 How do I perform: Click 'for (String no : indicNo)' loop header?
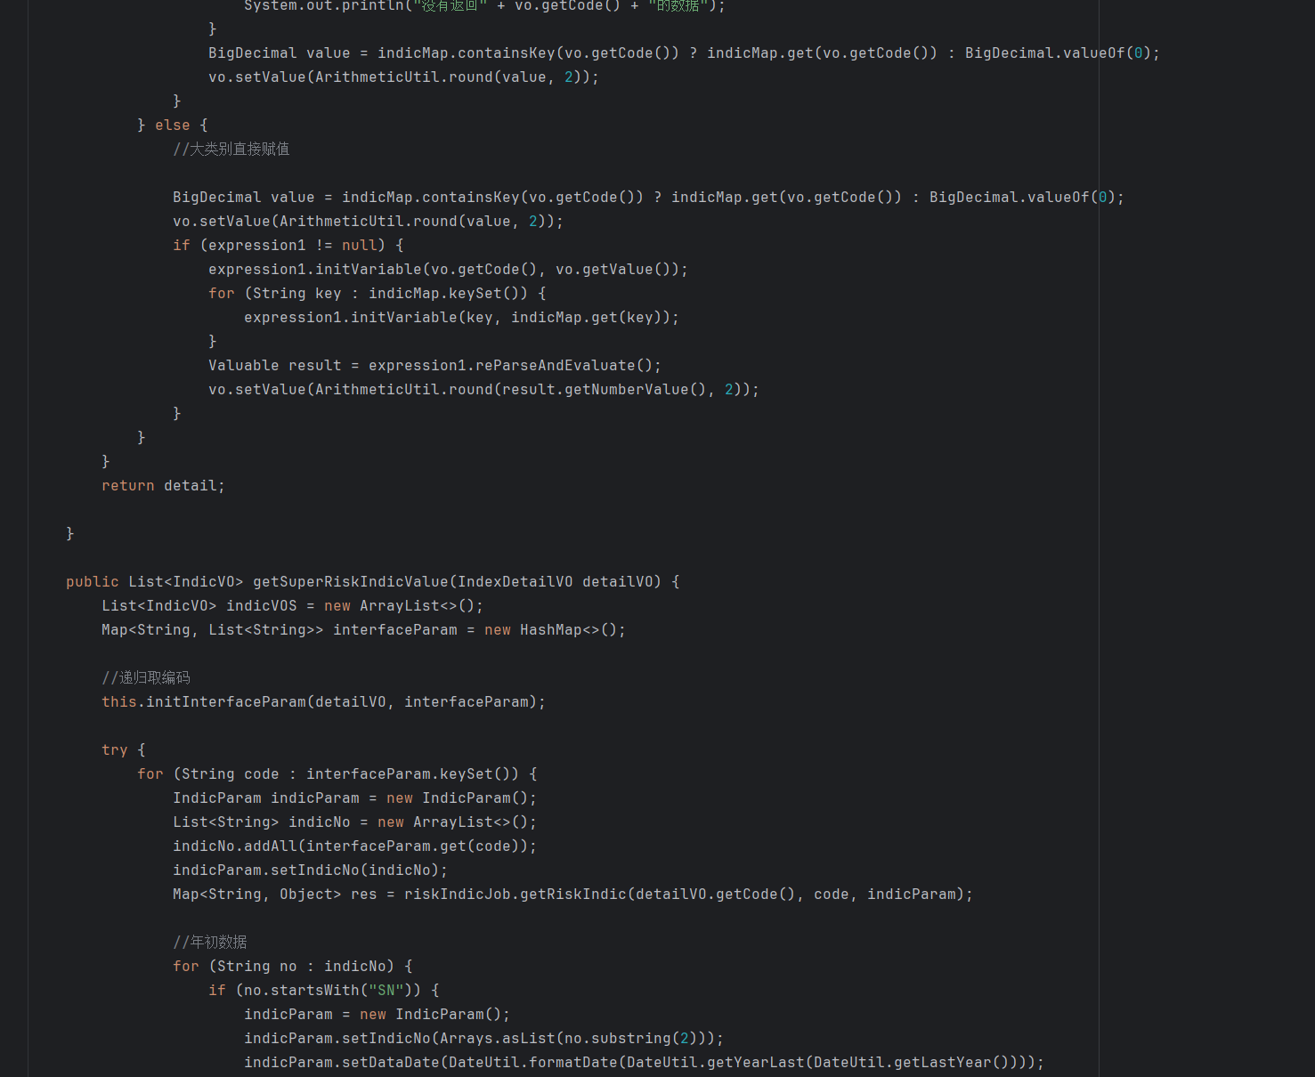pyautogui.click(x=284, y=967)
